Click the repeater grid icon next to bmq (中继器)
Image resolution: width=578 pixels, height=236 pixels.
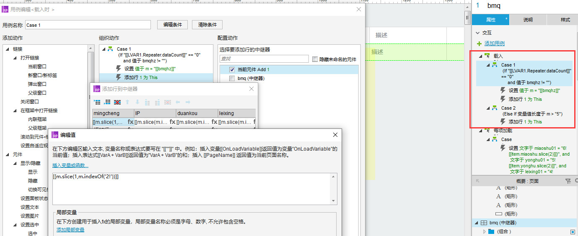484,223
